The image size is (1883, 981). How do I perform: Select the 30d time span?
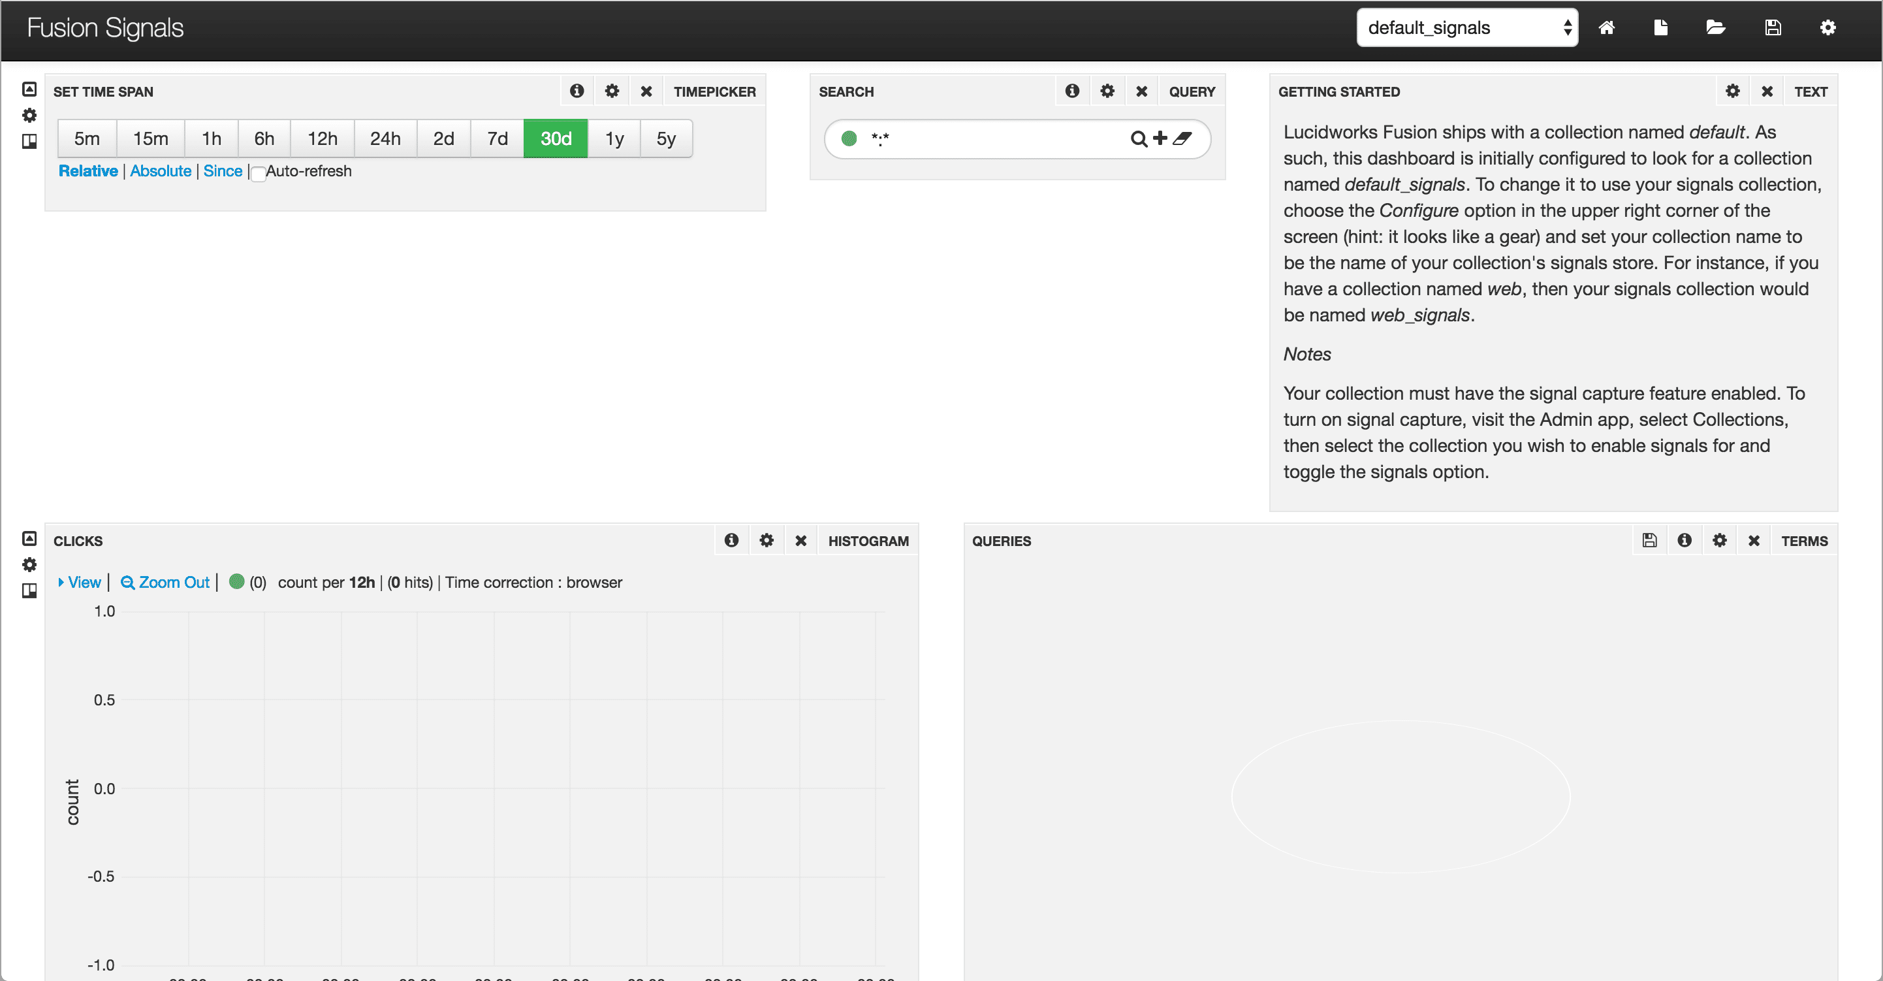[556, 138]
